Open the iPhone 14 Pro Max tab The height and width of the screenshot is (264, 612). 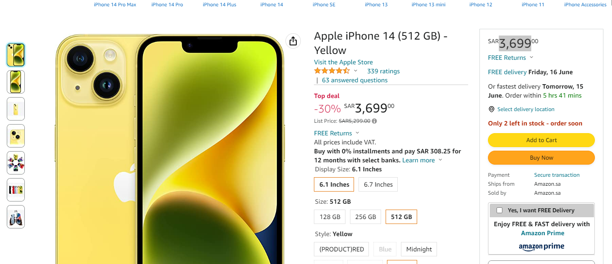click(x=115, y=4)
